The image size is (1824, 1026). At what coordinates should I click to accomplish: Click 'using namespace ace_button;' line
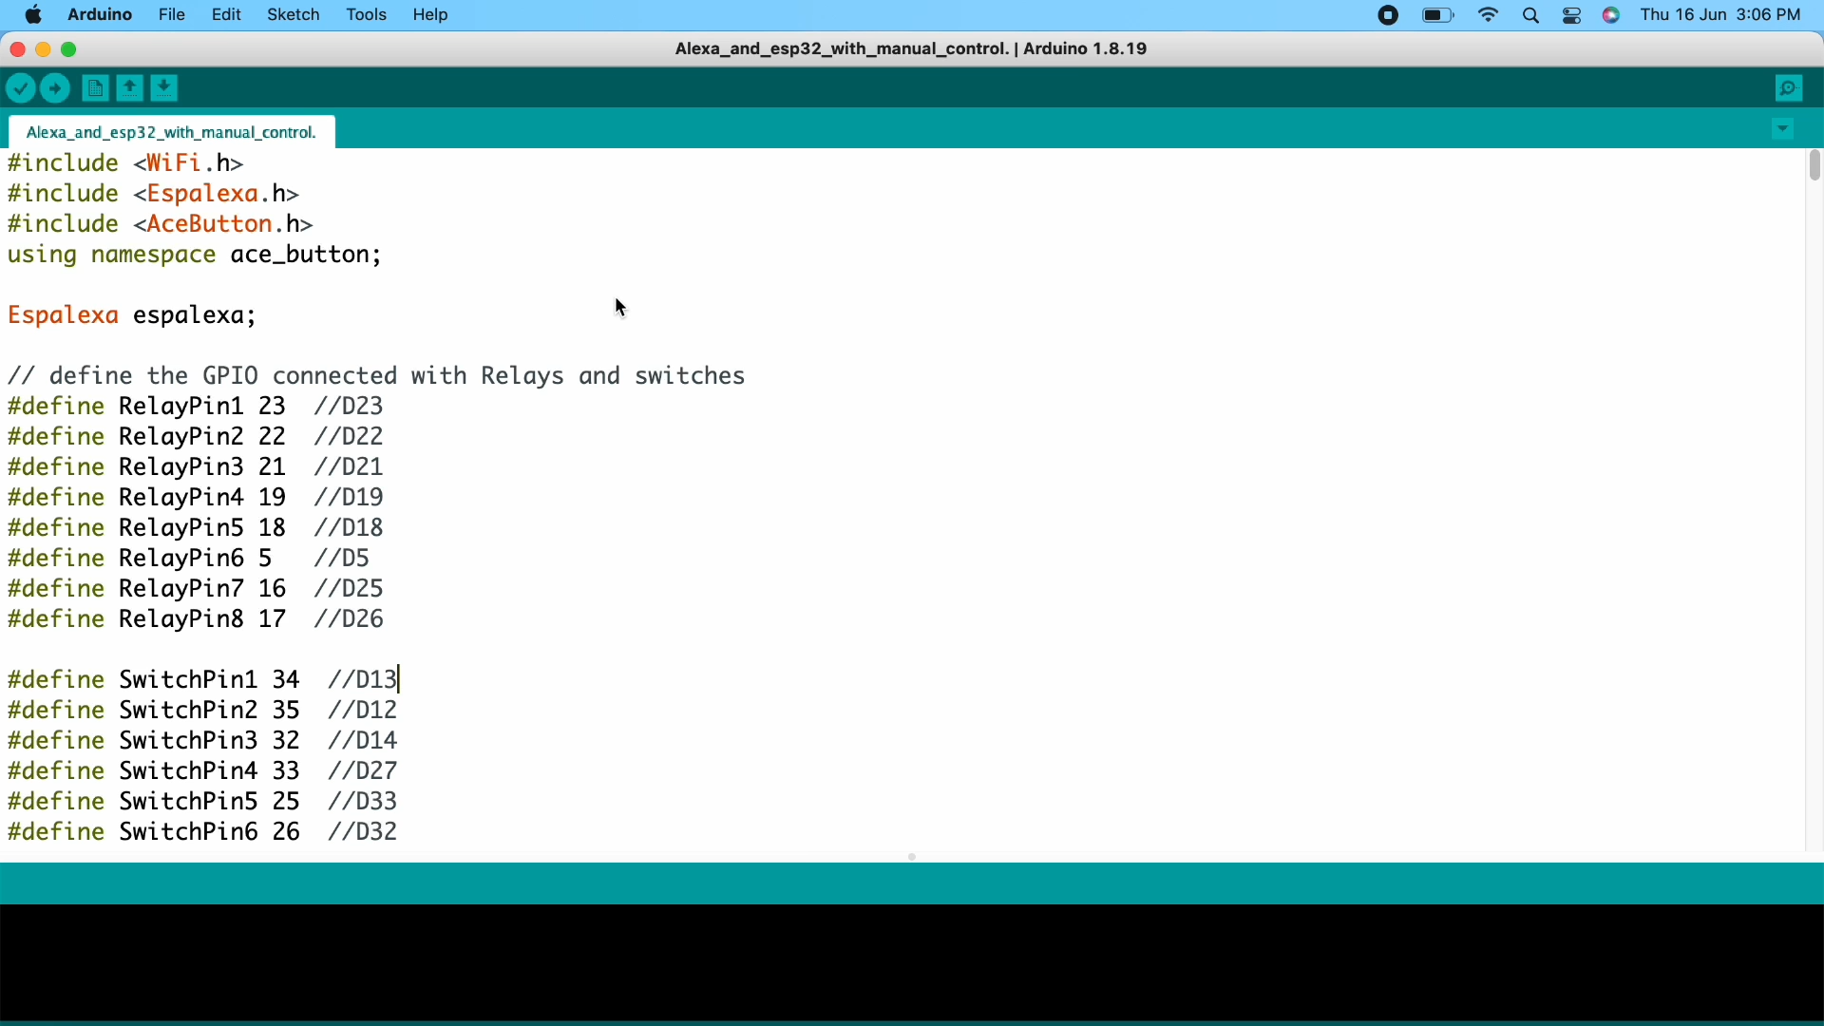pos(196,256)
